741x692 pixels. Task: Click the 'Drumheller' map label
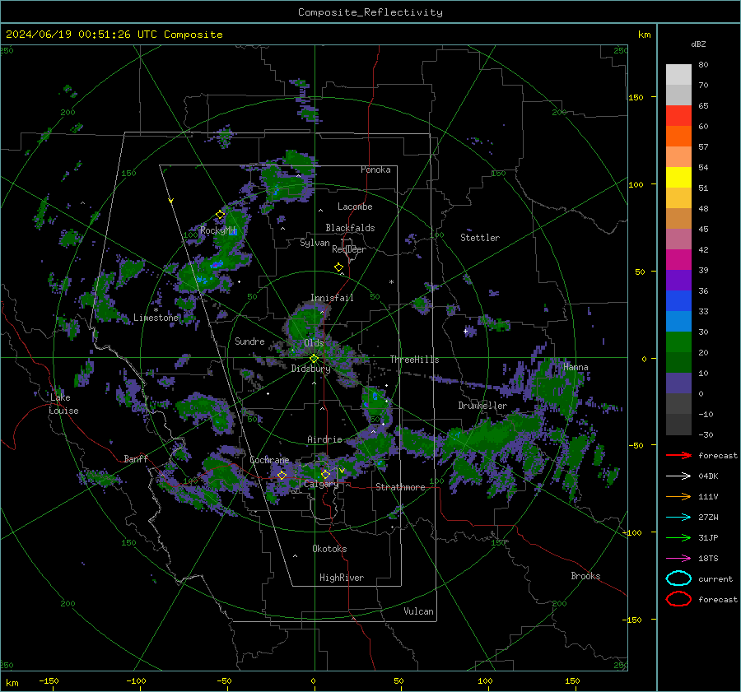coord(482,406)
